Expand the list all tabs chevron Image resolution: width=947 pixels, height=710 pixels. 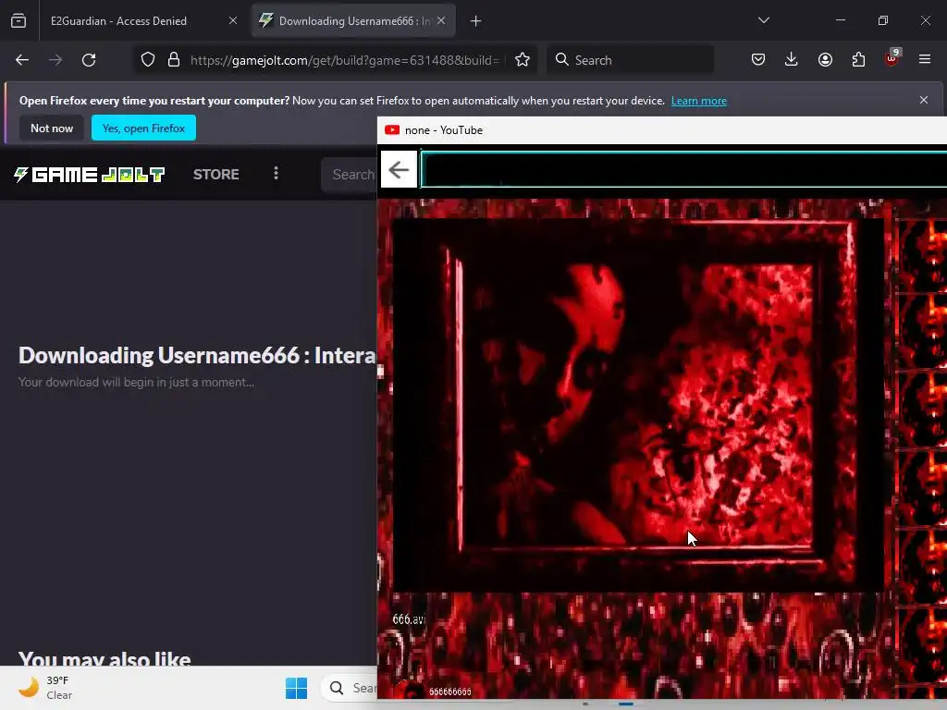763,20
